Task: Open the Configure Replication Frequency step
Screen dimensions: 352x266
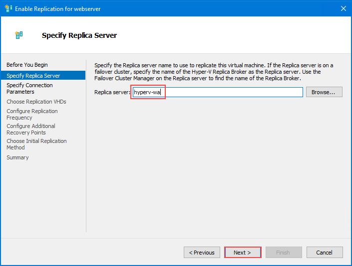Action: [x=32, y=114]
